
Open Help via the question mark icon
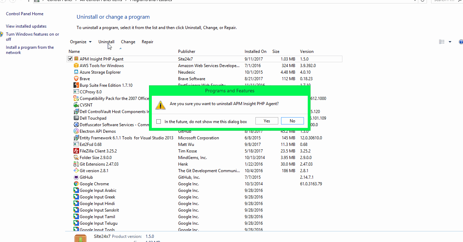pos(461,41)
